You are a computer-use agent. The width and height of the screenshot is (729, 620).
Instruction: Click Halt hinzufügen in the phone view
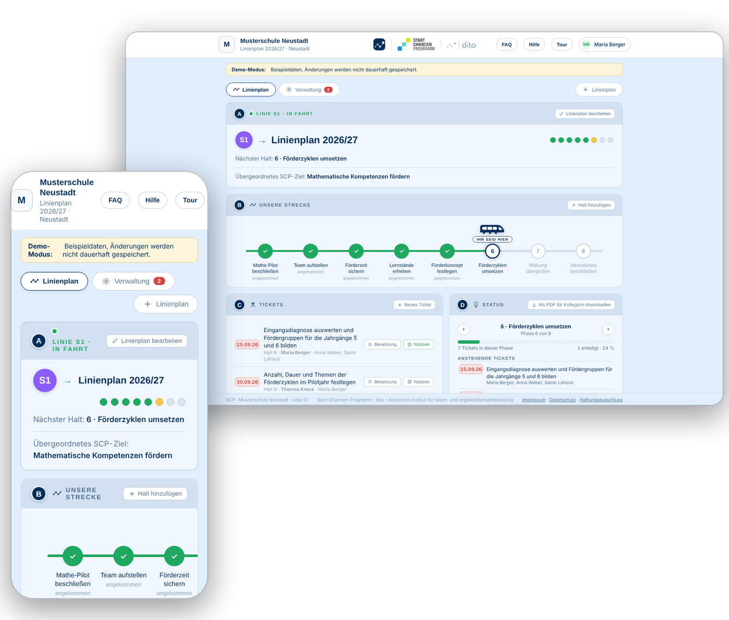[155, 493]
